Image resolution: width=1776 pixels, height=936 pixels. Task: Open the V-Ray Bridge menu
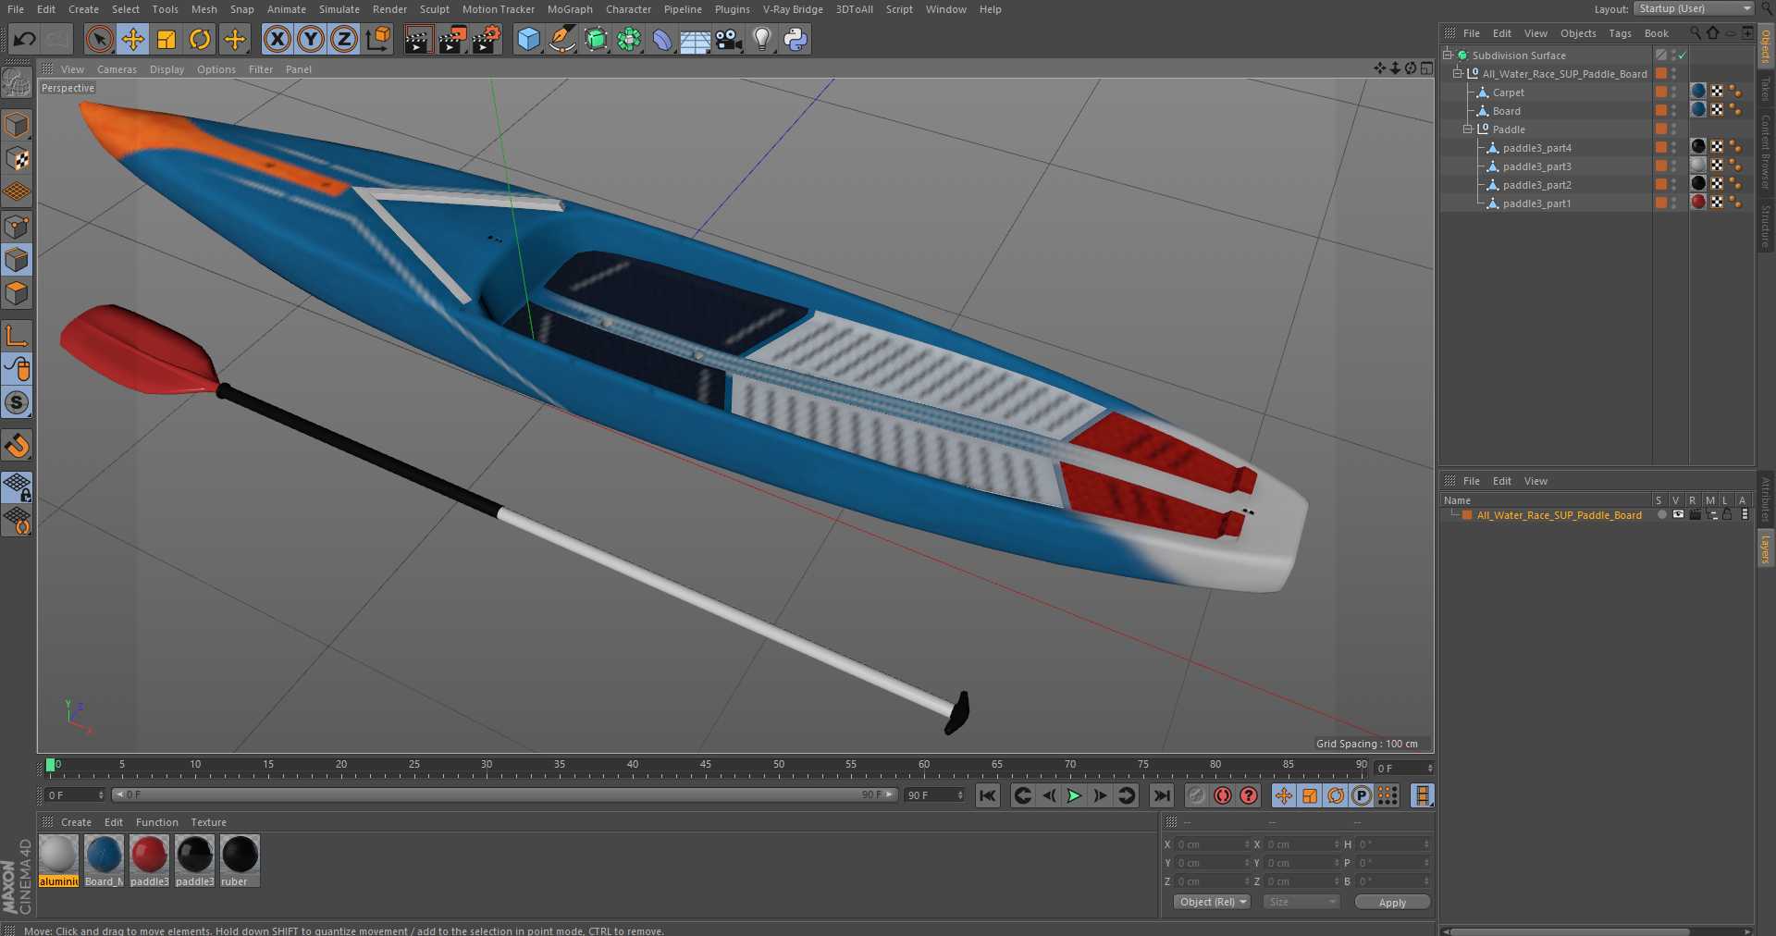point(793,9)
